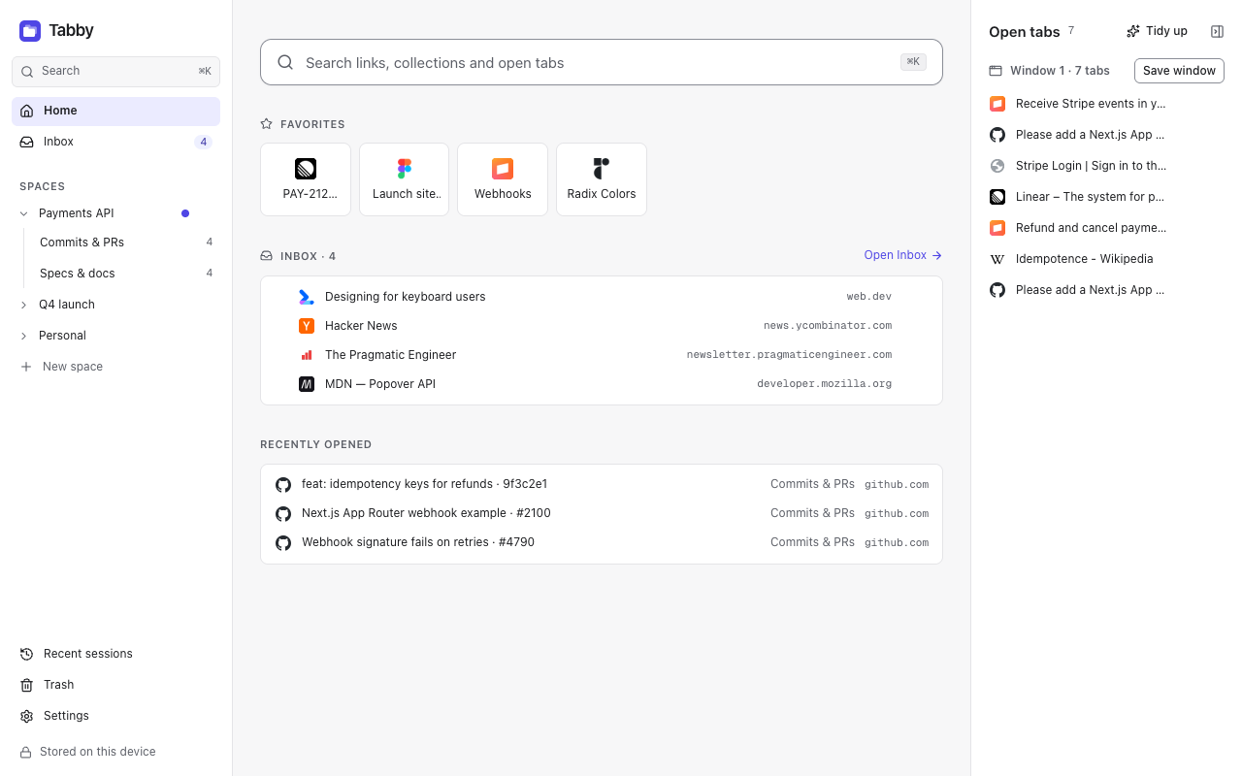Click the Pragmatic Engineer bar-chart icon
The width and height of the screenshot is (1242, 776).
(x=307, y=355)
